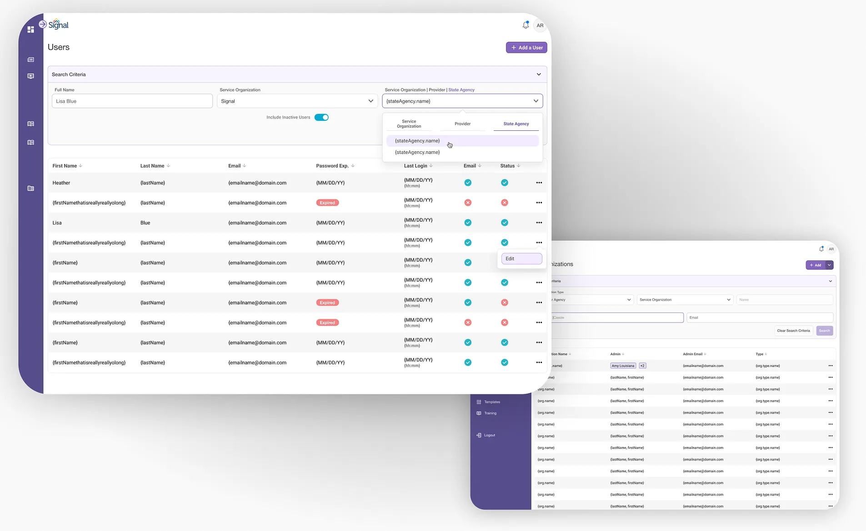This screenshot has height=531, width=866.
Task: Select the Service Organization tab in popup
Action: [409, 124]
